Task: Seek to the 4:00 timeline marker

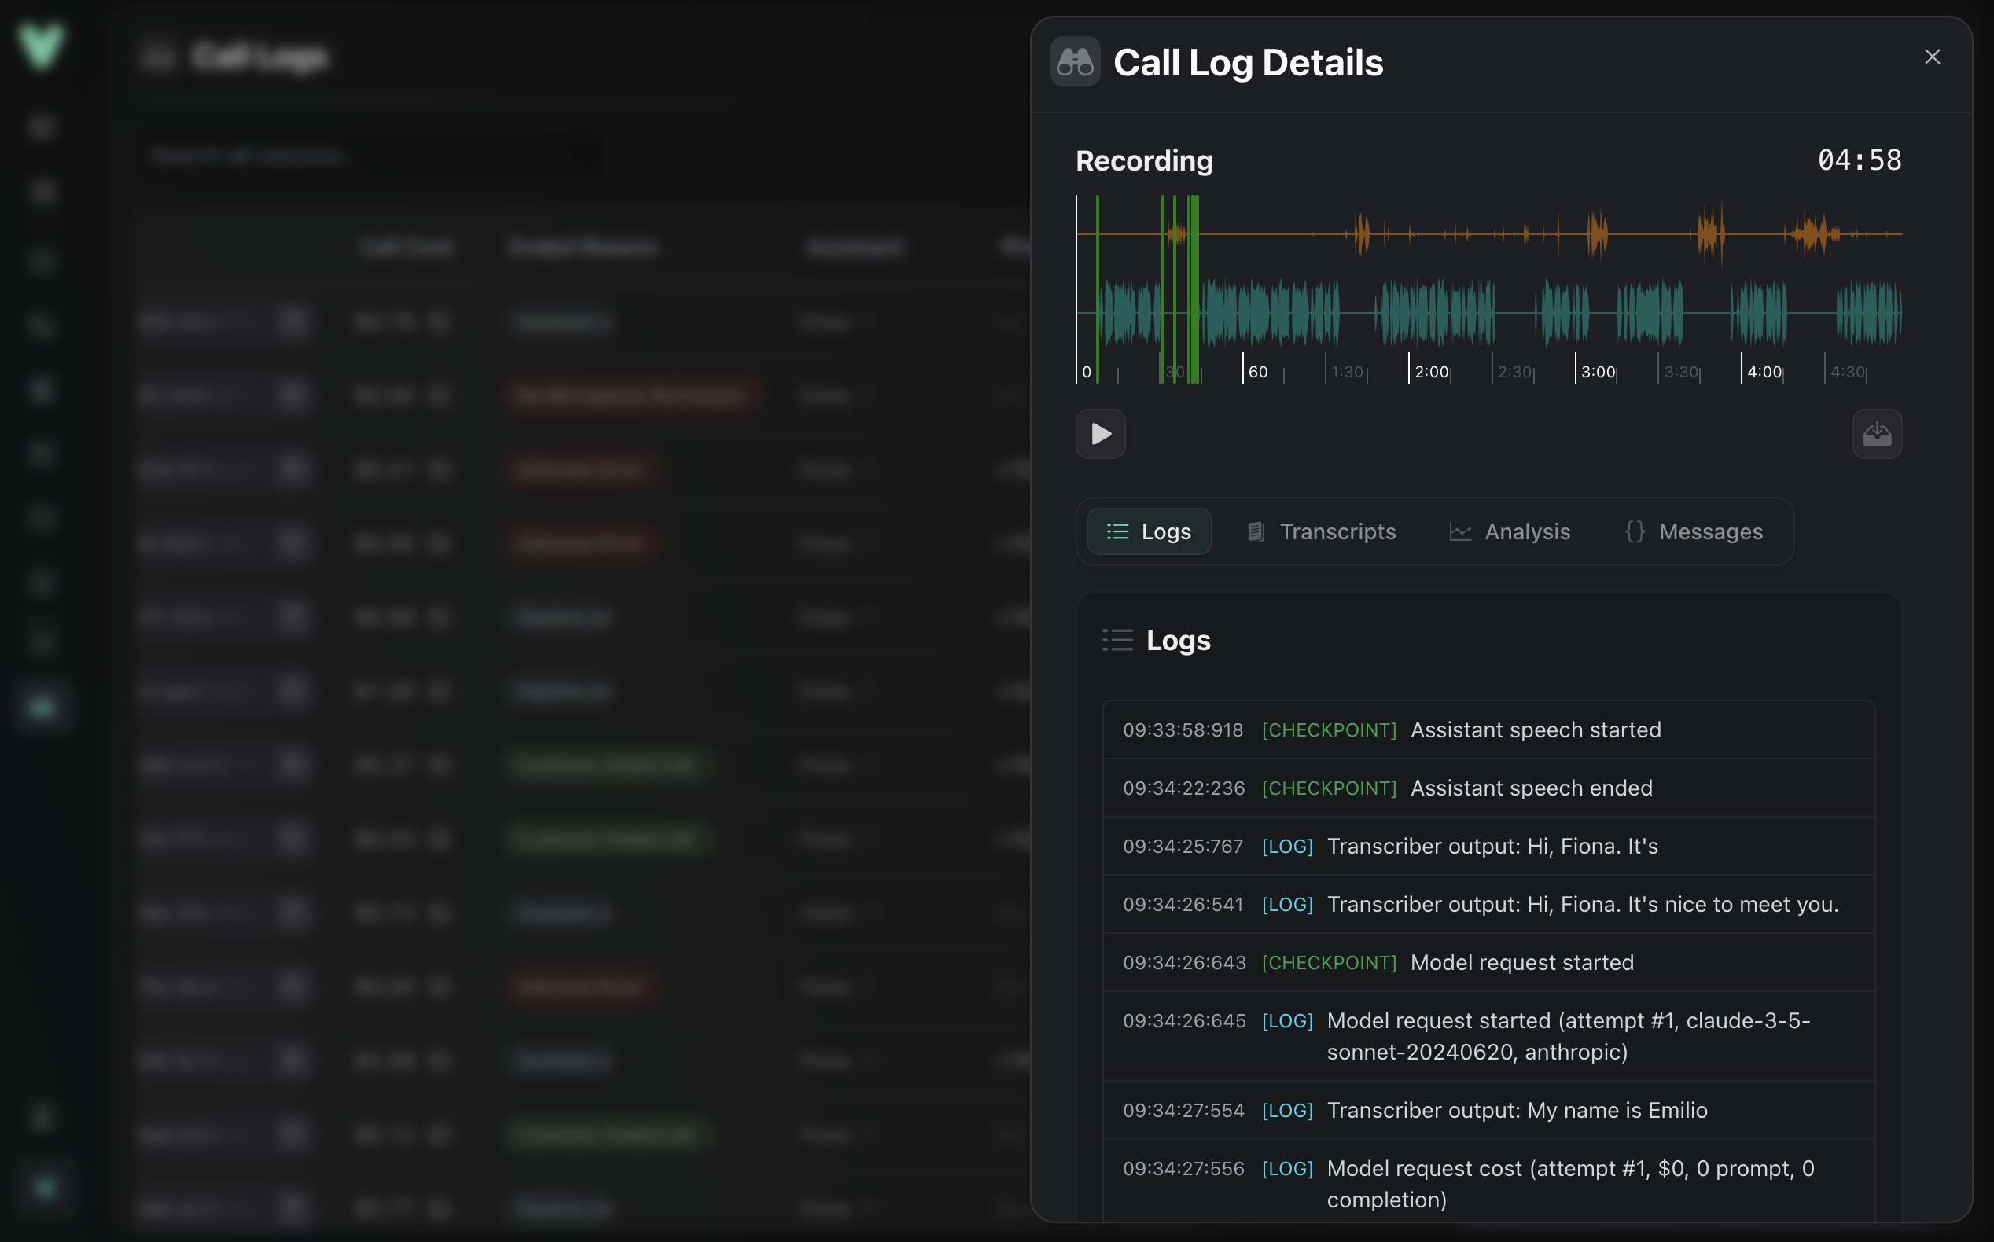Action: [1763, 371]
